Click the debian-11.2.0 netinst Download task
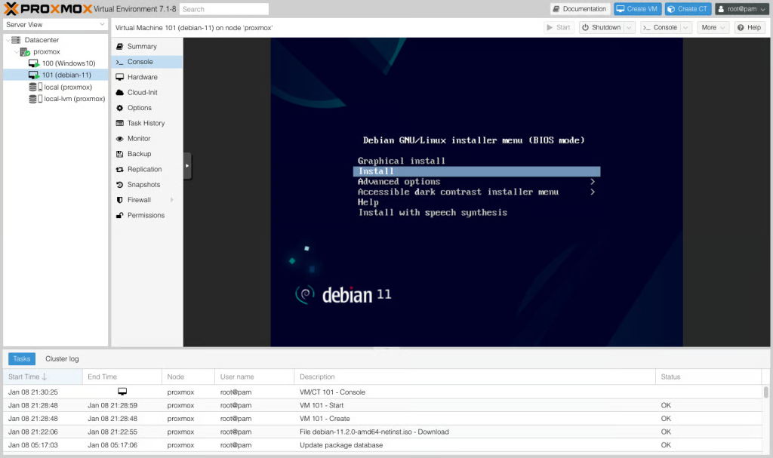 [383, 432]
